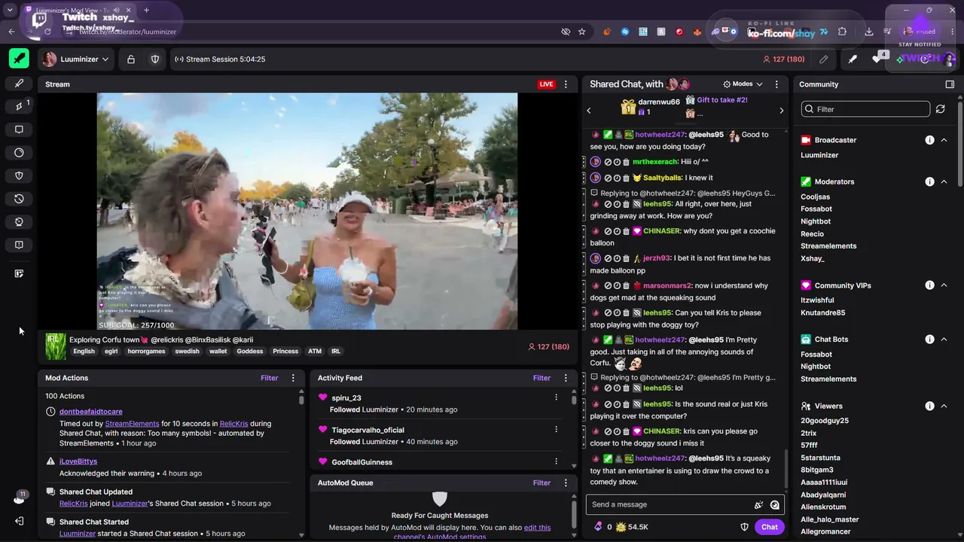Filter the Activity Feed
Screen dimensions: 964x542
point(541,378)
